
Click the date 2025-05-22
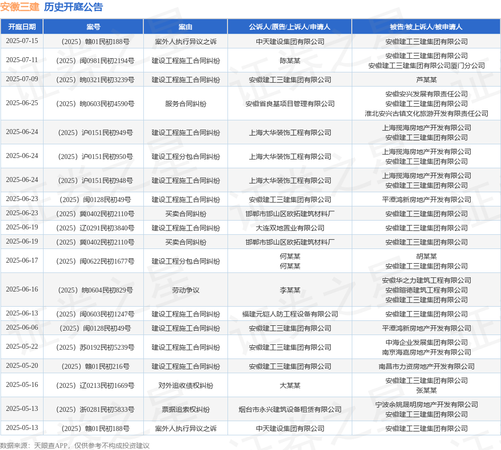click(x=22, y=346)
